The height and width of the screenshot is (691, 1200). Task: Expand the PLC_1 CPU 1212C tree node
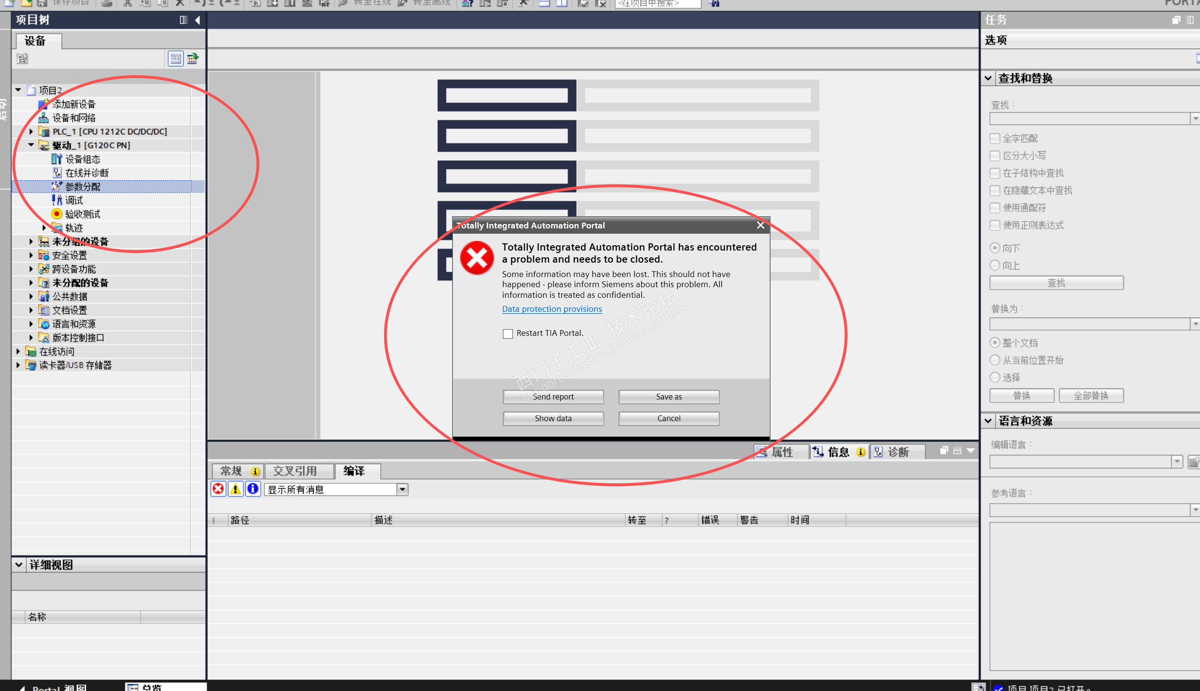[x=31, y=132]
